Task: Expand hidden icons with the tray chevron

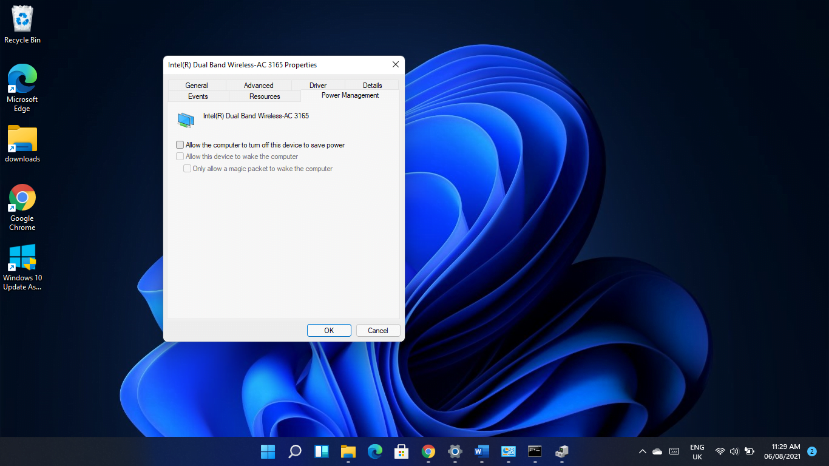Action: [642, 451]
